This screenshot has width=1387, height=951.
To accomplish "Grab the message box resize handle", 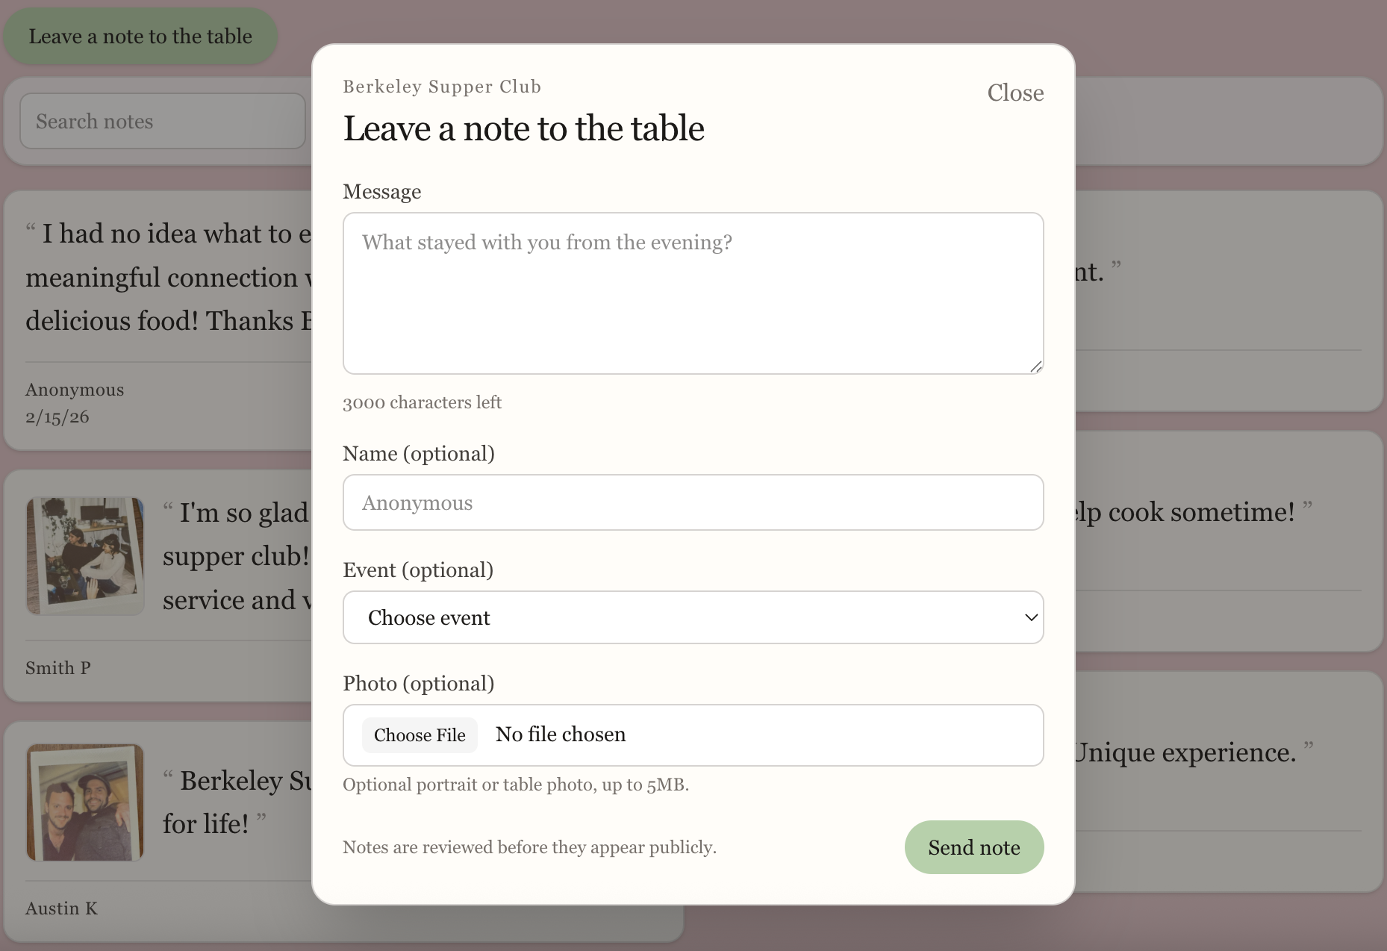I will click(x=1035, y=366).
